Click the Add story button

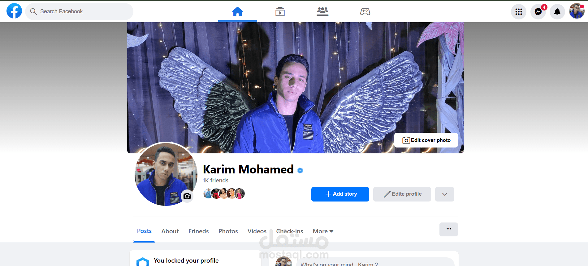click(x=340, y=194)
